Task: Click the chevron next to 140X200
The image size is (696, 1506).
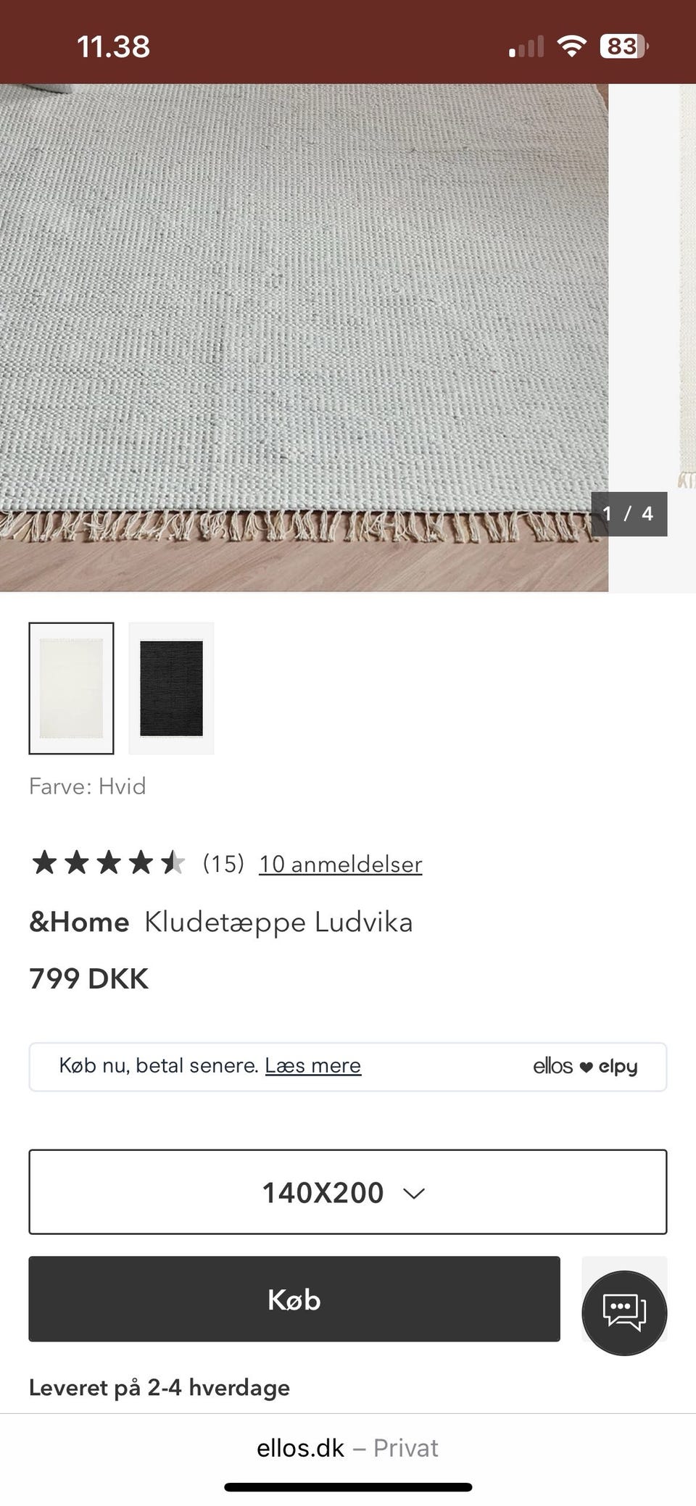Action: 413,1193
